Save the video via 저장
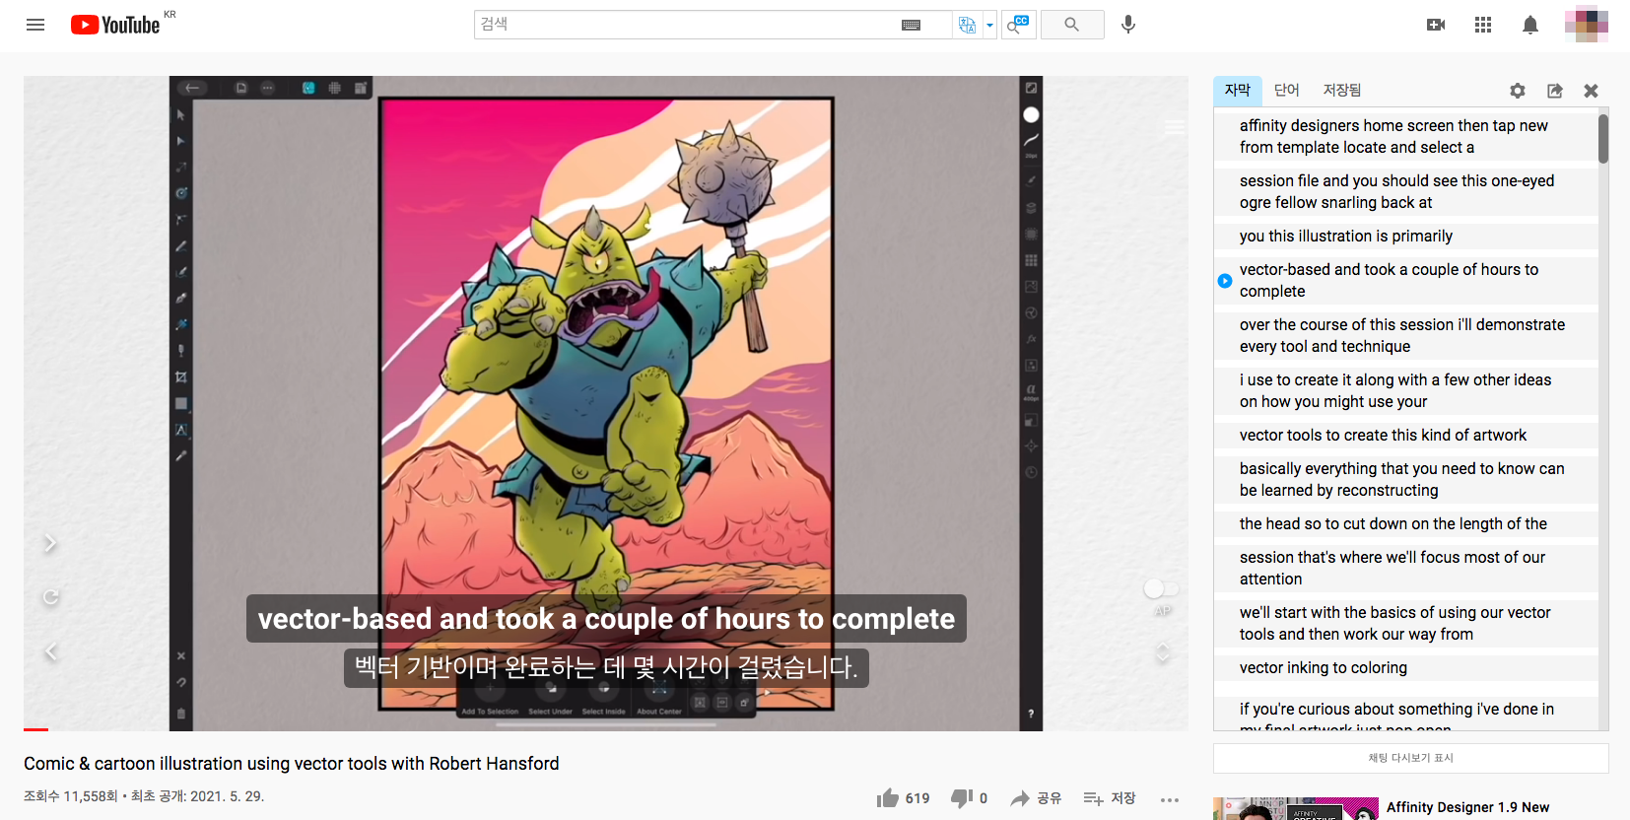This screenshot has width=1630, height=820. pos(1110,798)
